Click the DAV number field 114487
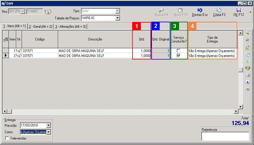The width and height of the screenshot is (254, 145). pos(35,11)
